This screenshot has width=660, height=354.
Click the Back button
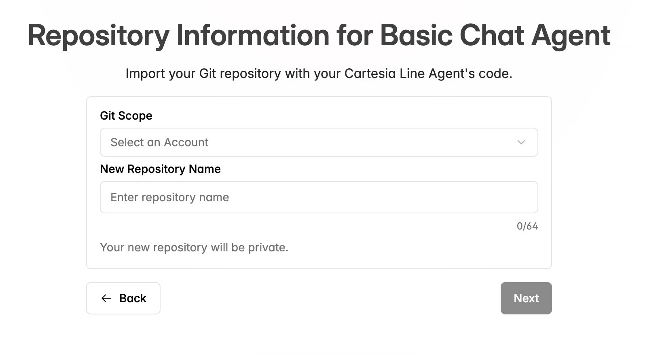click(x=123, y=298)
